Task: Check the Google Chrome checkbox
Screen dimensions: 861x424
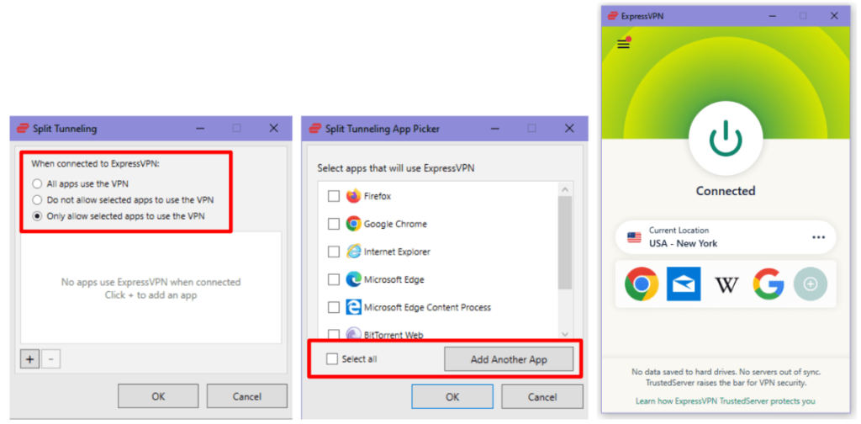Action: (333, 224)
